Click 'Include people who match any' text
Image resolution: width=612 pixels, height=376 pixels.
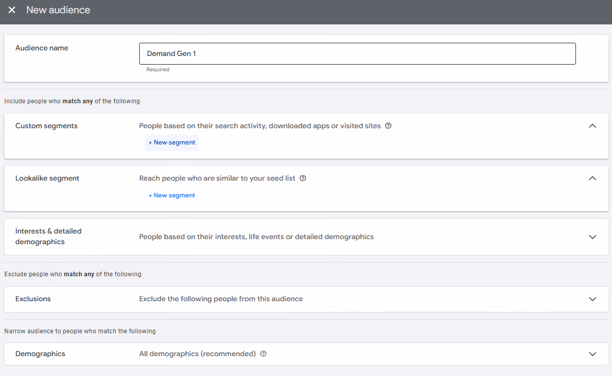[x=72, y=101]
